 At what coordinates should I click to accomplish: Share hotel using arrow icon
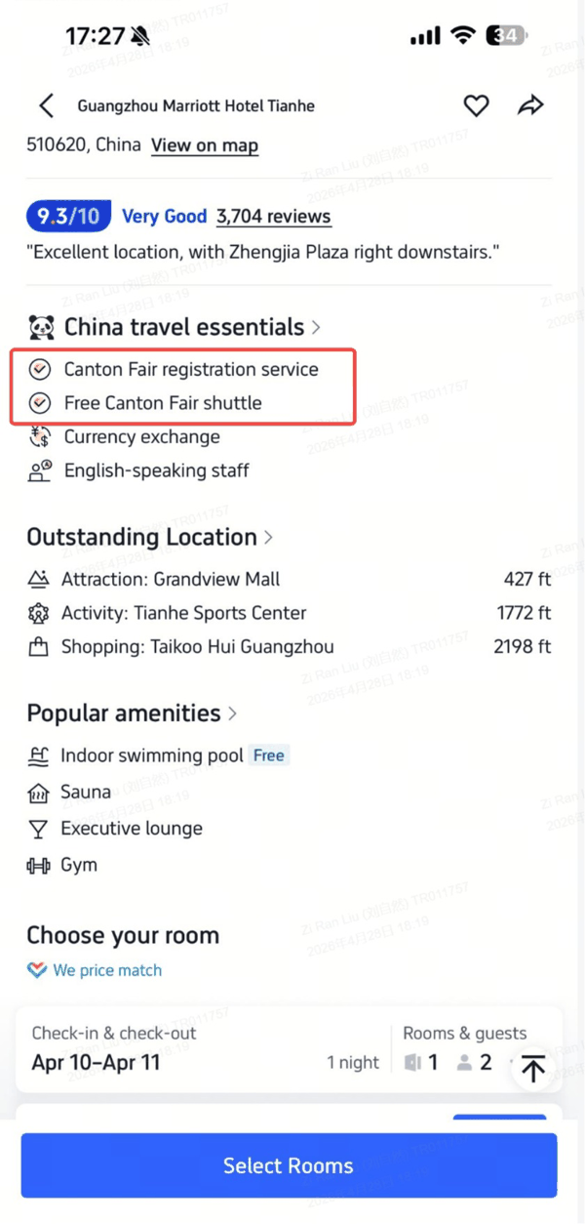coord(530,105)
